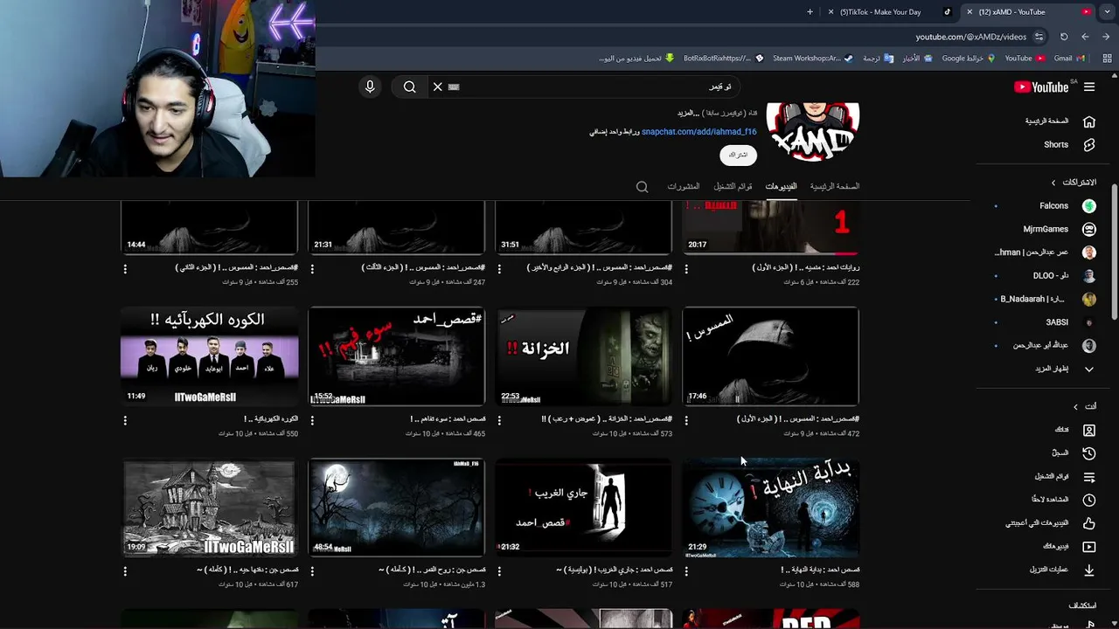Open channel الصفحة الرئيسية home tab
Image resolution: width=1119 pixels, height=629 pixels.
pos(834,186)
